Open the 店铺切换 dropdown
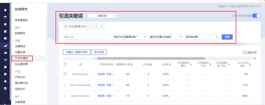 [x=102, y=16]
